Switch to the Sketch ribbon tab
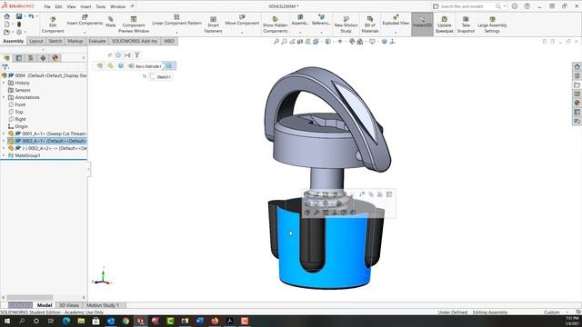 click(55, 41)
